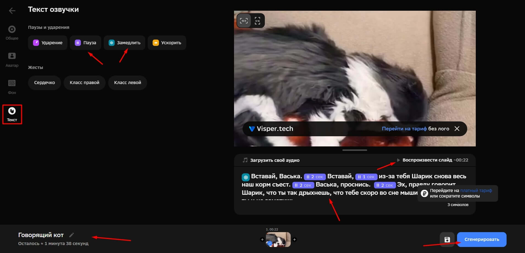The image size is (525, 253).
Task: Apply the Замедлить speech effect
Action: click(x=124, y=43)
